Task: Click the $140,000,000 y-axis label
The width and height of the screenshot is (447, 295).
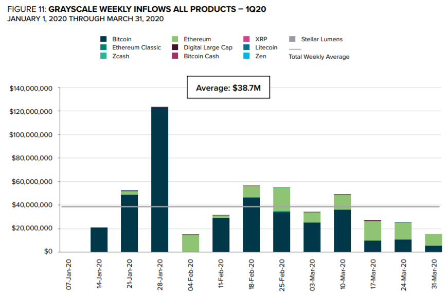Action: 31,88
